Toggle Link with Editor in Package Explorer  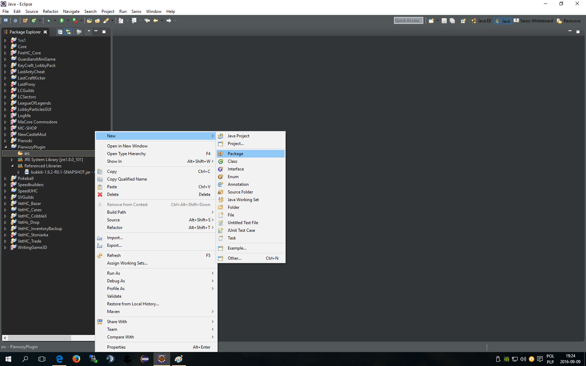68,32
